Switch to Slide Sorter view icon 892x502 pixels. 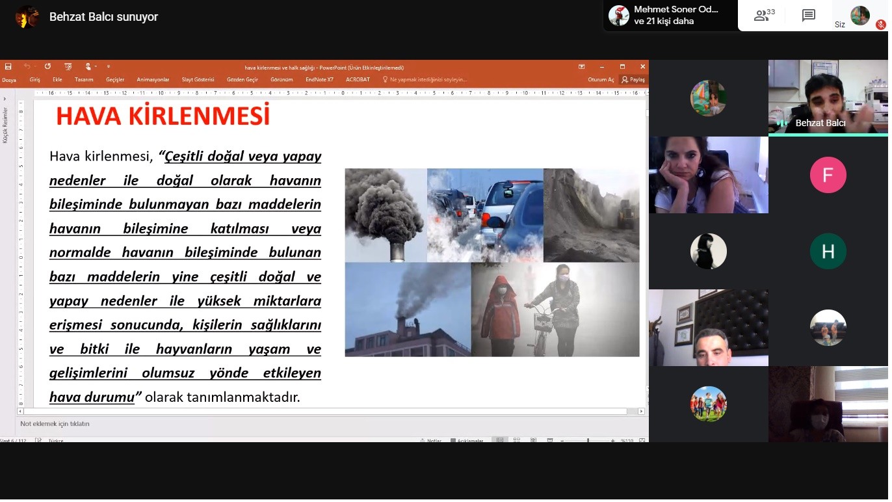coord(516,440)
